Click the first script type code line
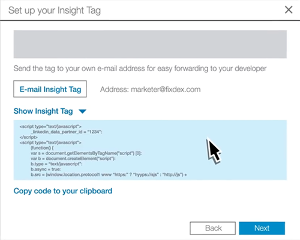Viewport: 300px width, 240px height. pyautogui.click(x=50, y=126)
